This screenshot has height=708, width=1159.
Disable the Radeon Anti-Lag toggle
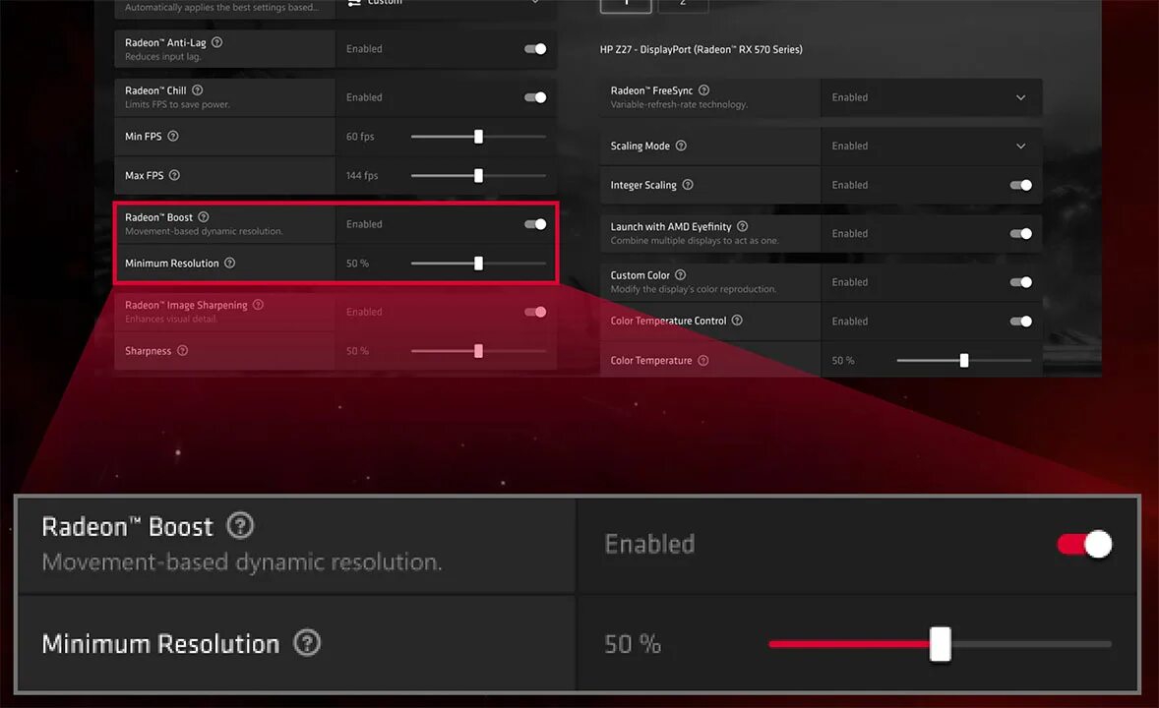535,49
